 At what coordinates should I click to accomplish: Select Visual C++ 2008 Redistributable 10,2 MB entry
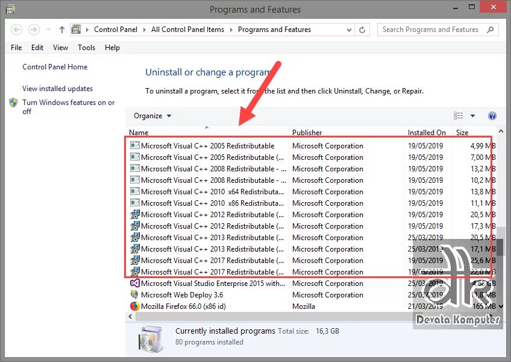pyautogui.click(x=312, y=180)
